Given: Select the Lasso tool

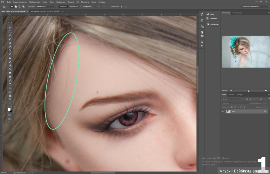Looking at the screenshot, I should (10, 35).
